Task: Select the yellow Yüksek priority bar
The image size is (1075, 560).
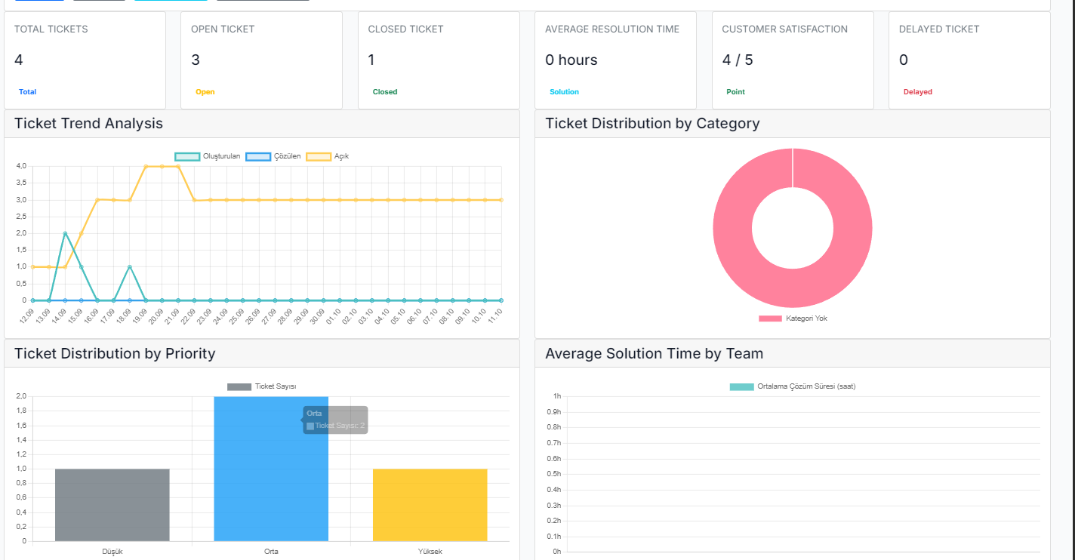Action: 430,504
